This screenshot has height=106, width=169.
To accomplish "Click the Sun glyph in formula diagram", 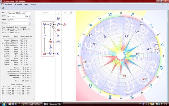I will pyautogui.click(x=44, y=36).
